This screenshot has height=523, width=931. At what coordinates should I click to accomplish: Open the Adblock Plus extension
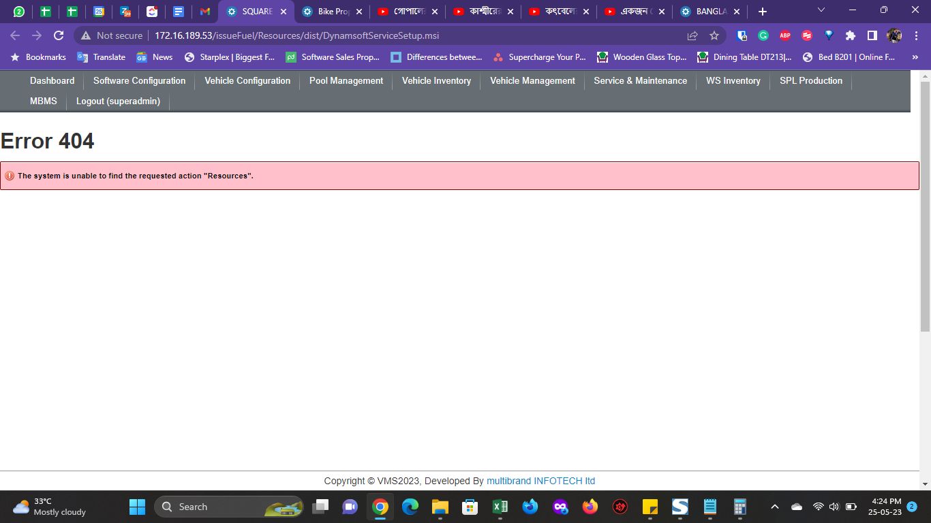(785, 35)
